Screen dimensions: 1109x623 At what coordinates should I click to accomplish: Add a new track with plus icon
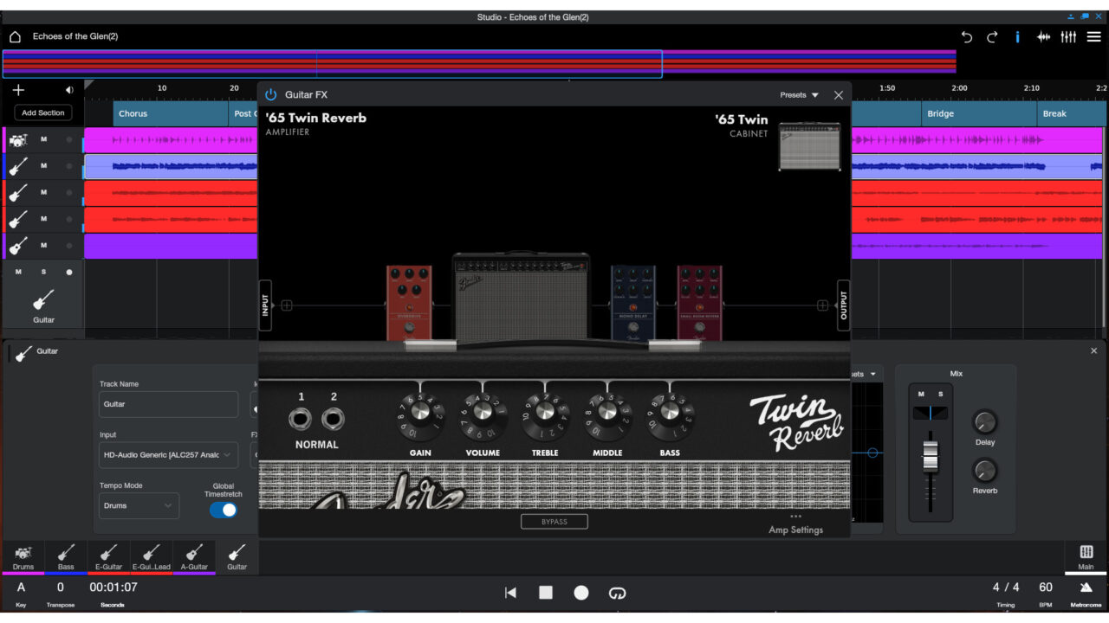[x=18, y=90]
